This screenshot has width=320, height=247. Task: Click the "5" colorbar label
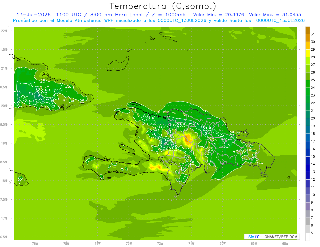tap(312, 233)
